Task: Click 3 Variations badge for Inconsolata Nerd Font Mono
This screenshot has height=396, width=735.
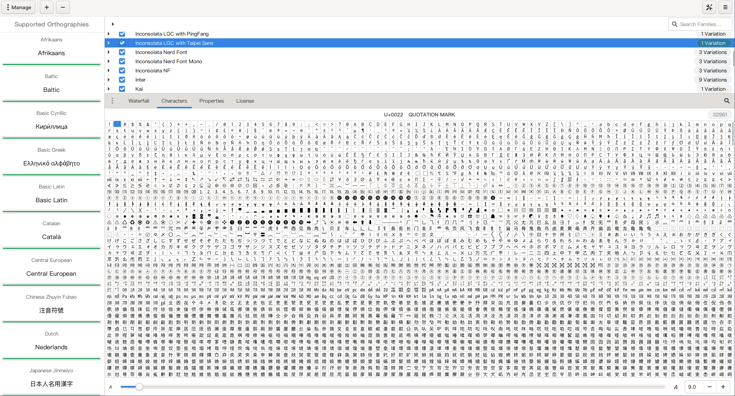Action: click(x=713, y=61)
